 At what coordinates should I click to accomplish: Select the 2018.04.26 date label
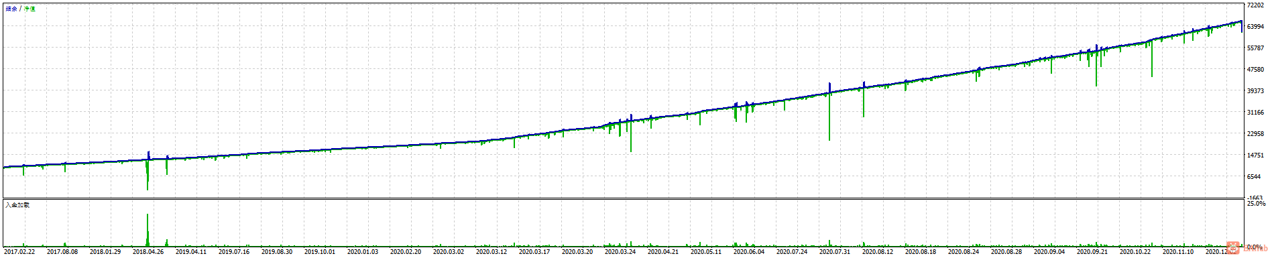coord(148,252)
